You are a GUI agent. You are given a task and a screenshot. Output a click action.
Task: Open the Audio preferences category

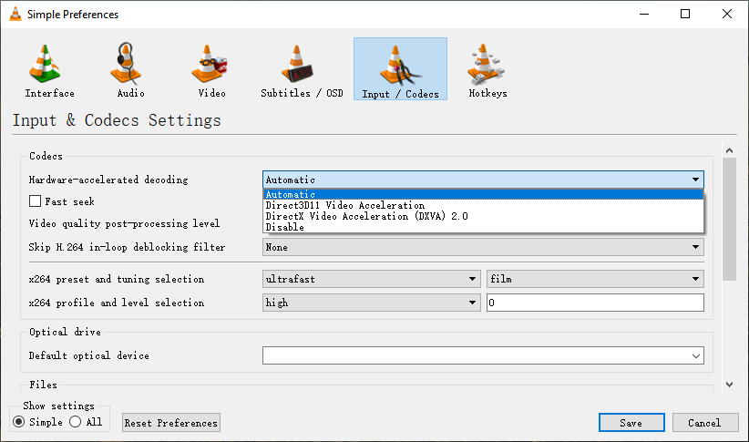click(130, 69)
